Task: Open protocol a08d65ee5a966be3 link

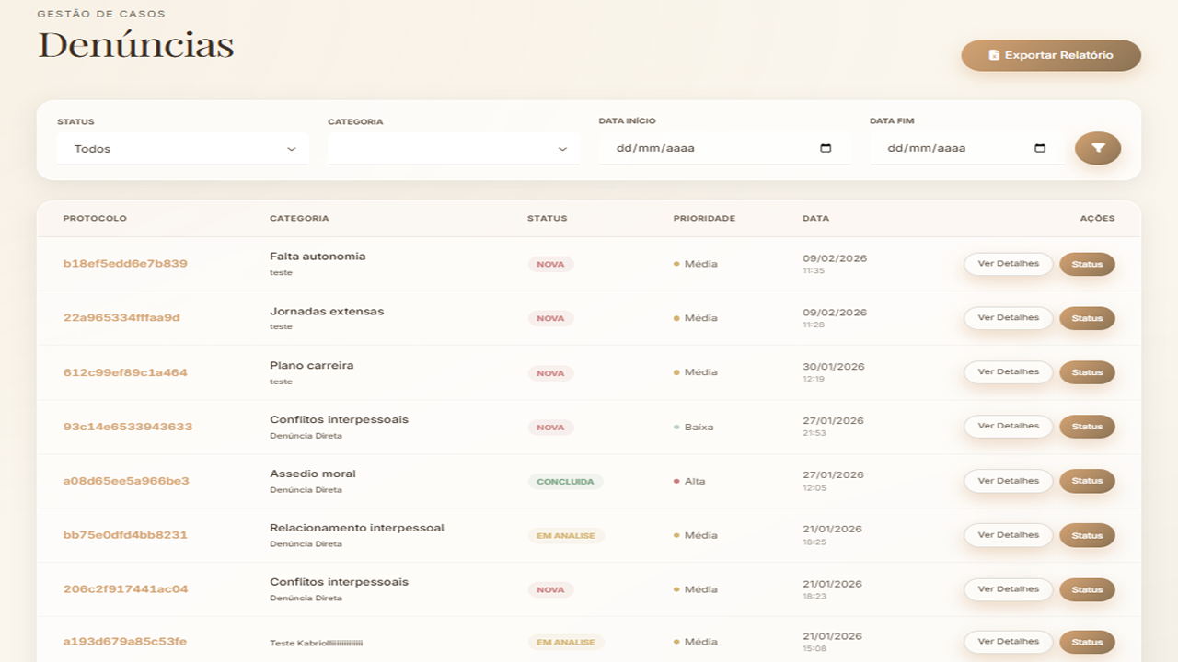Action: coord(126,481)
